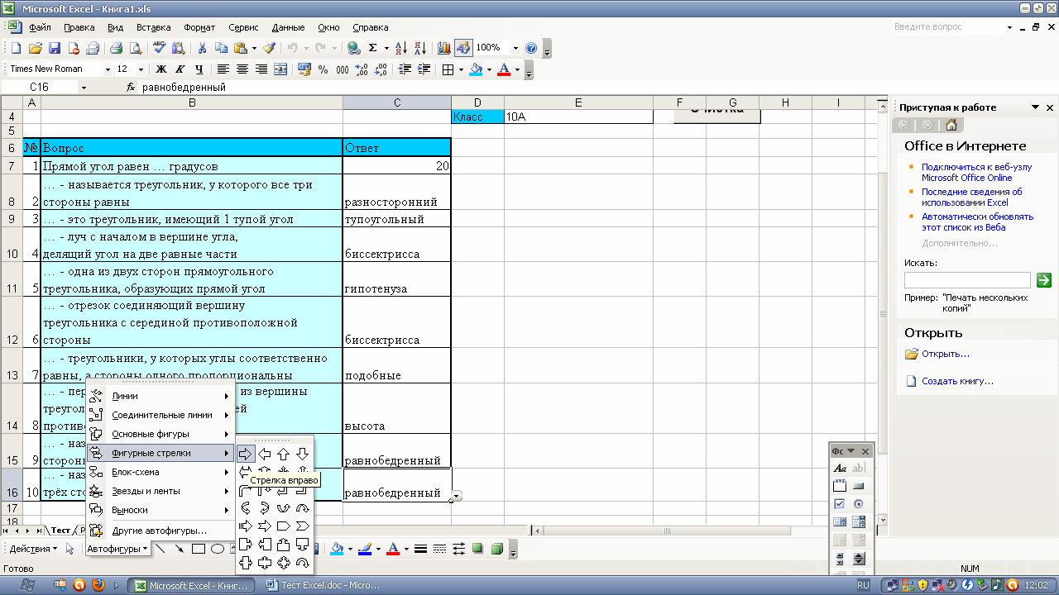Select the Option Button control in Forms toolbar
The image size is (1059, 595).
(859, 504)
